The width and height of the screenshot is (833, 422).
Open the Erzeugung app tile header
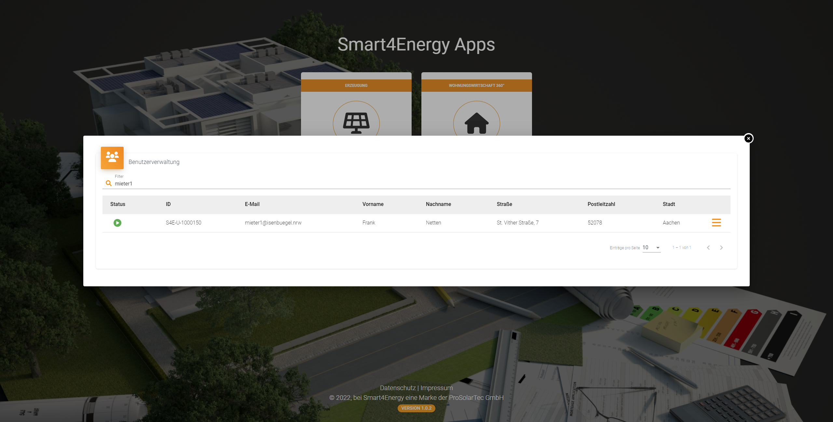[x=356, y=86]
